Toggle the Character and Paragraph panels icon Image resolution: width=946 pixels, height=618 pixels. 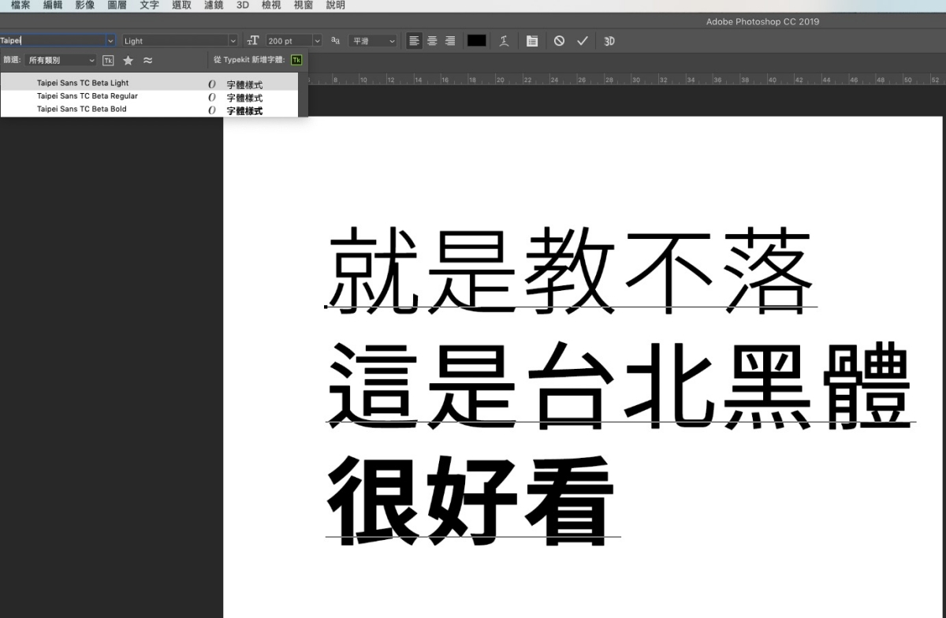[532, 41]
